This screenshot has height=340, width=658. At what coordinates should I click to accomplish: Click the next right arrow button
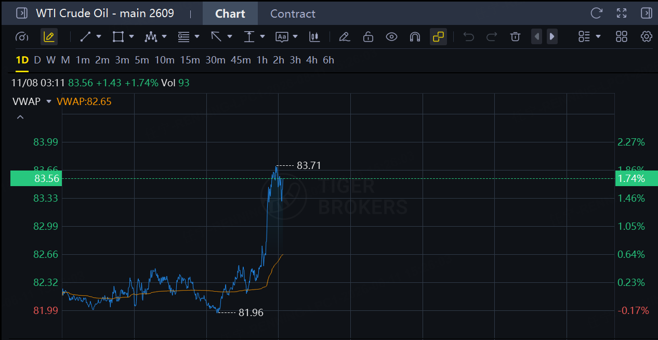[x=552, y=36]
